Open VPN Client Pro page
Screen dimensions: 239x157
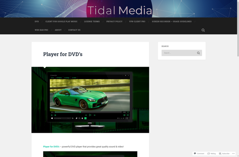[x=137, y=22]
